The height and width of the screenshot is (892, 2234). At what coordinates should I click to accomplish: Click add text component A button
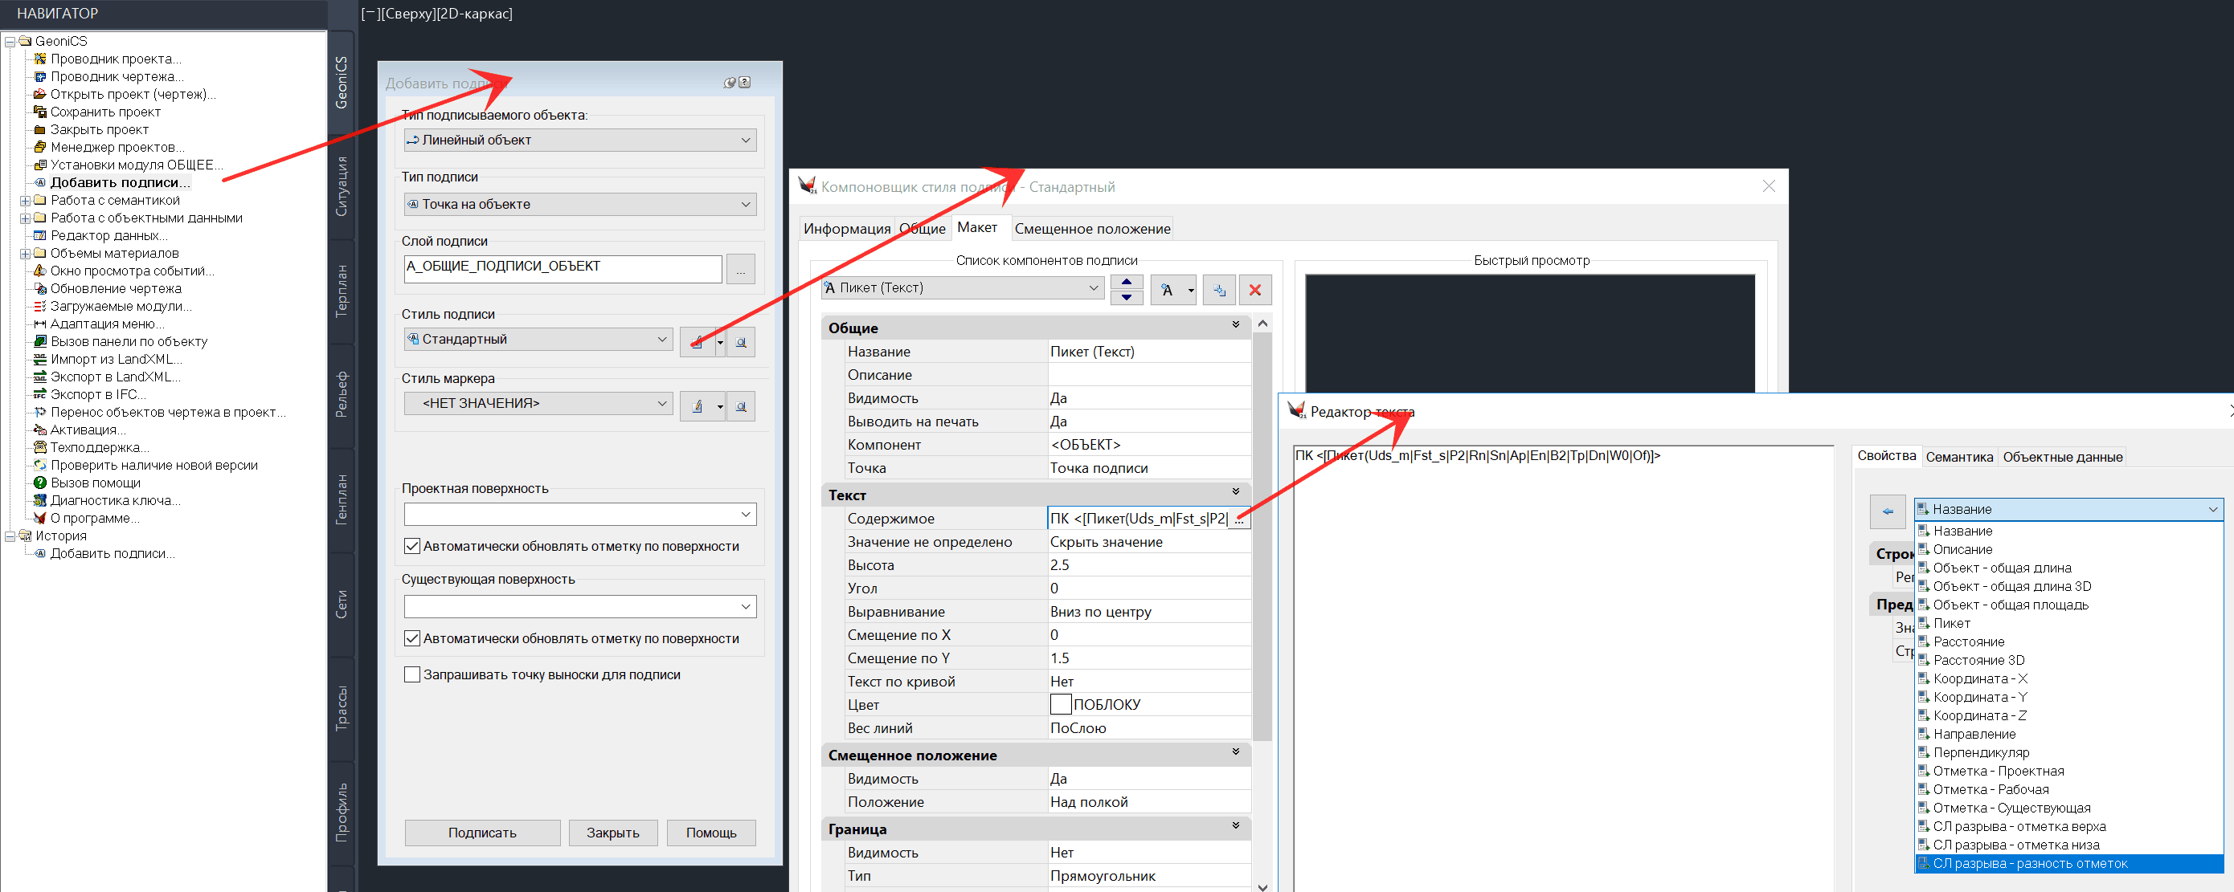1167,290
